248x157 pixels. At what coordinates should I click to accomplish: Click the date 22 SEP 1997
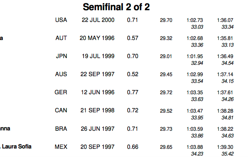point(97,74)
